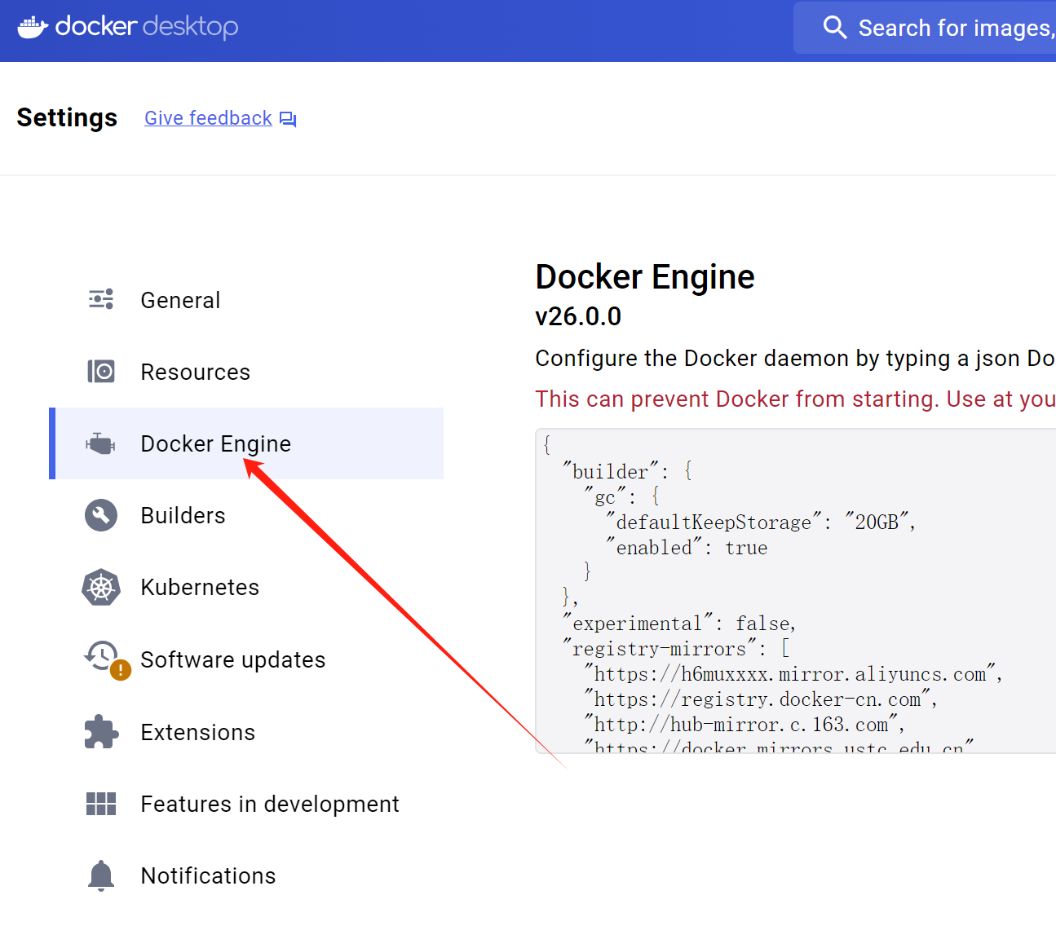
Task: Click inside the daemon JSON editor
Action: point(796,591)
